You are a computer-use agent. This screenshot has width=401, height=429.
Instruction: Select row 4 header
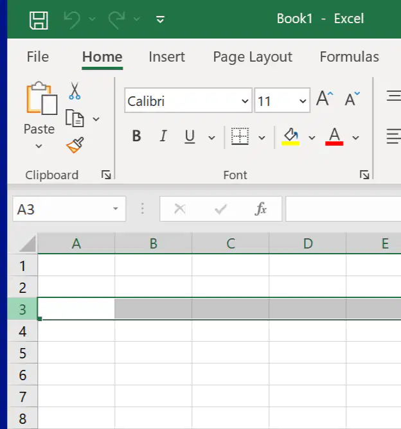coord(22,331)
